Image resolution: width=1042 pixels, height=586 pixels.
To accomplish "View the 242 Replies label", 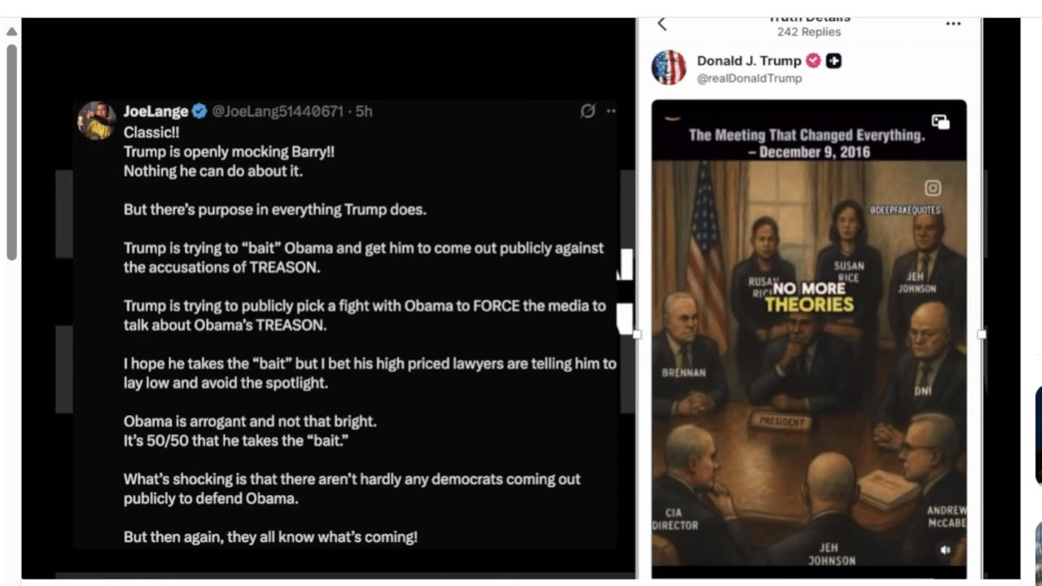I will (808, 32).
